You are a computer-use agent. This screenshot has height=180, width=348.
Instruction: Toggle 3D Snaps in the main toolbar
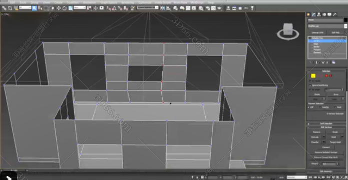tap(109, 8)
